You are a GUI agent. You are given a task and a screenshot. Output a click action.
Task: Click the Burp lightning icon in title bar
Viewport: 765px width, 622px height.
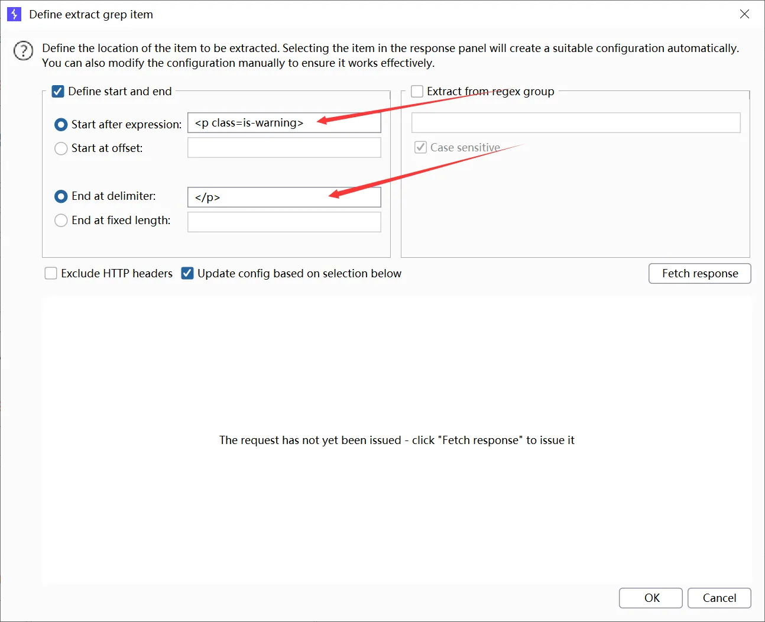click(x=14, y=14)
